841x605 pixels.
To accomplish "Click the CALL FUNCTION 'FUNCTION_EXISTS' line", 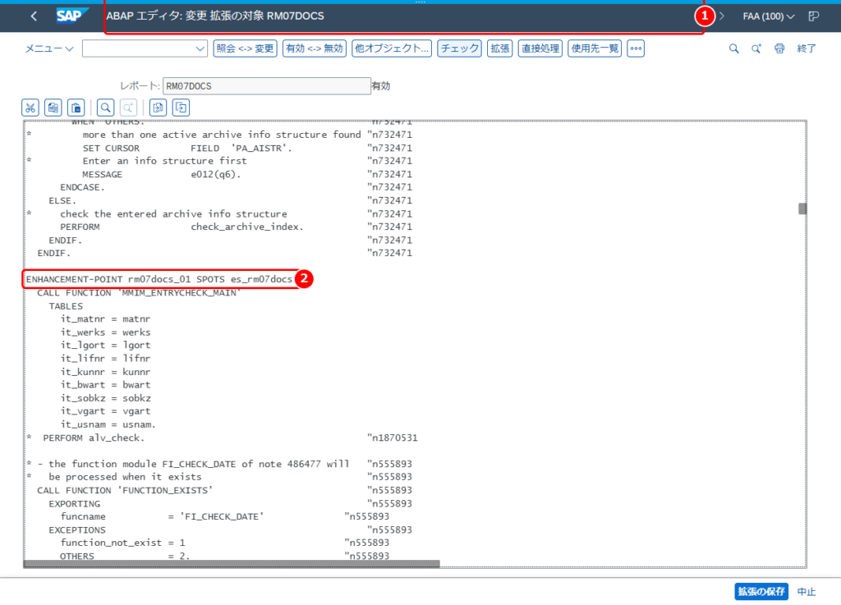I will click(125, 490).
